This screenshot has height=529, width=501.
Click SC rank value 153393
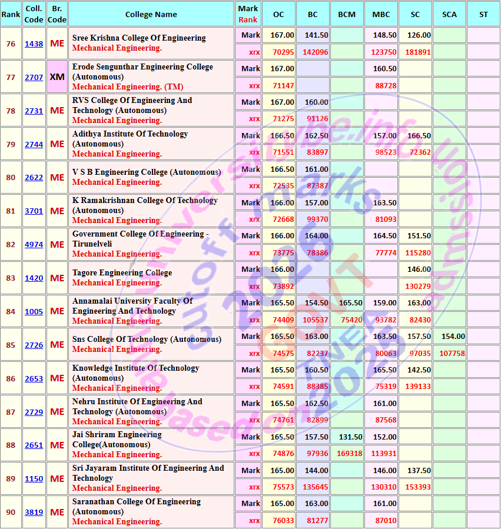click(417, 487)
